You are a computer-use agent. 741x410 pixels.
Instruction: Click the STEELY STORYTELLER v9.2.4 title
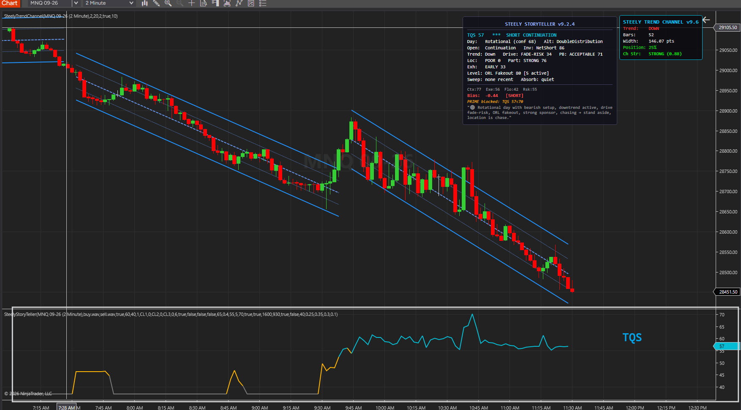(540, 24)
